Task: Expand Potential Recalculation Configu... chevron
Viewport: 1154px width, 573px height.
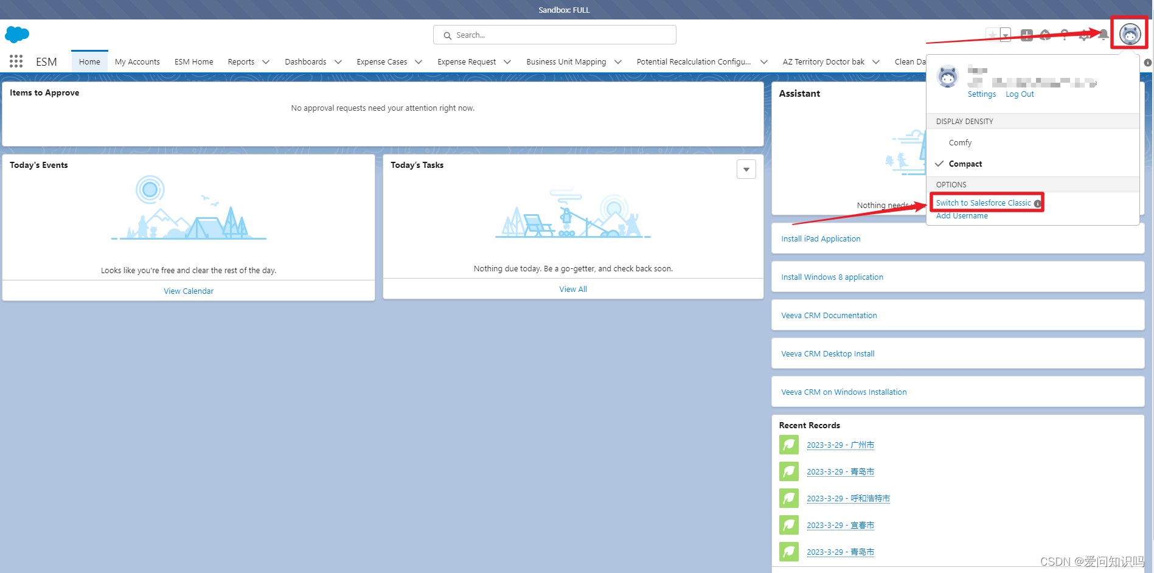Action: coord(764,62)
